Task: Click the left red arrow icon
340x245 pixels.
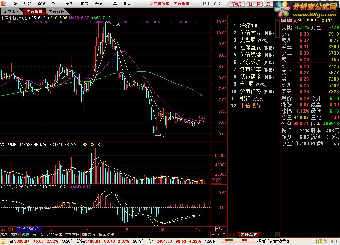Action: [x=230, y=235]
